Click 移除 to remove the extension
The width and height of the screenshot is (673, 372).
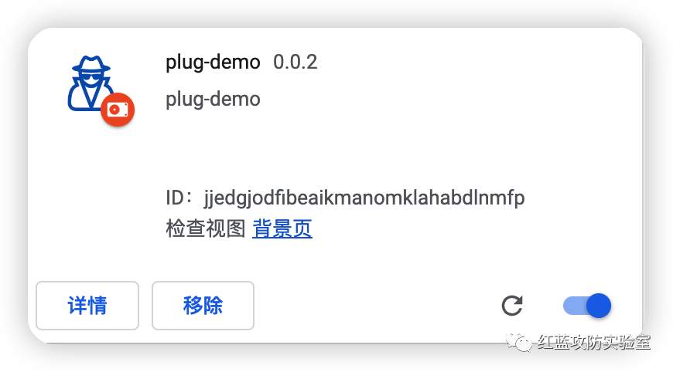point(203,306)
